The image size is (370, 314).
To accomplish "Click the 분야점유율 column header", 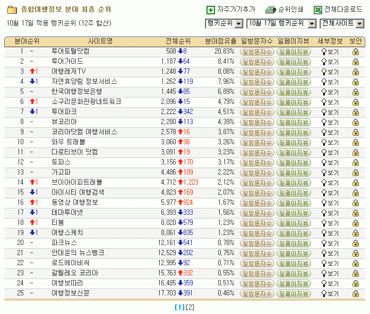I will point(221,41).
